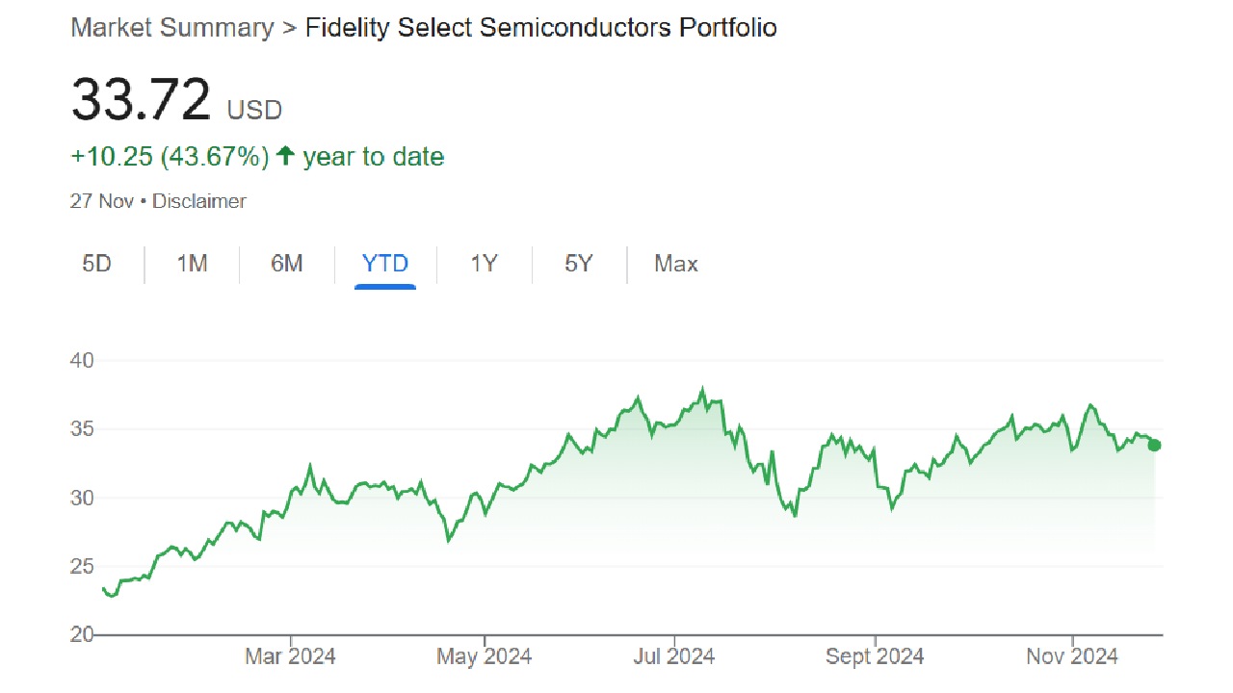Click the Jul 2024 axis label
The image size is (1233, 693).
(674, 656)
